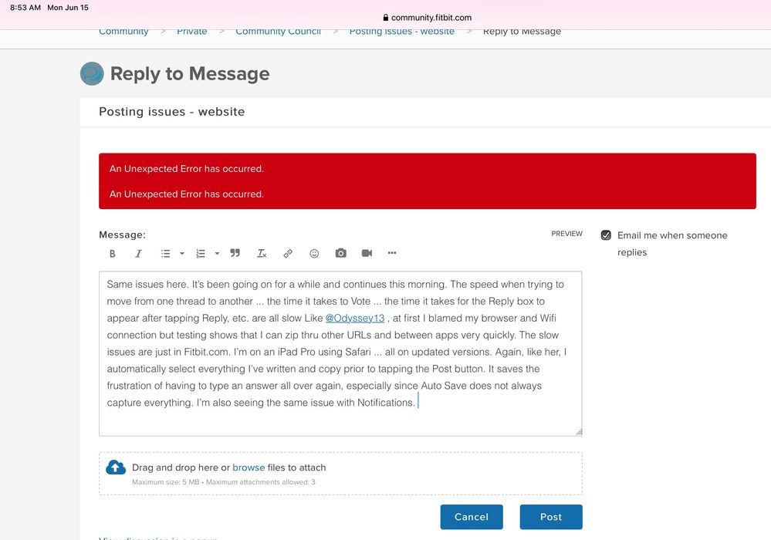This screenshot has width=771, height=540.
Task: Click the 'Message:' label
Action: (122, 235)
